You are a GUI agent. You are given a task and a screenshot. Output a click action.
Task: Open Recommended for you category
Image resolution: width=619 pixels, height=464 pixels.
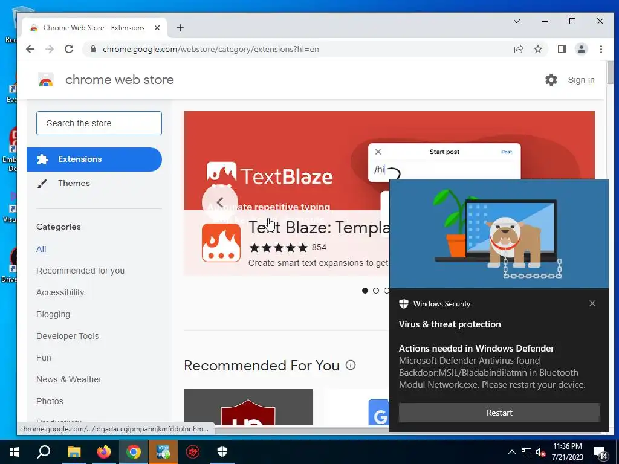80,271
